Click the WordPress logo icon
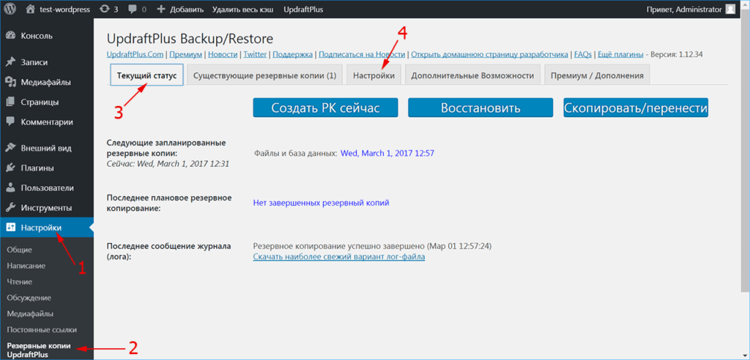This screenshot has height=360, width=750. (10, 9)
